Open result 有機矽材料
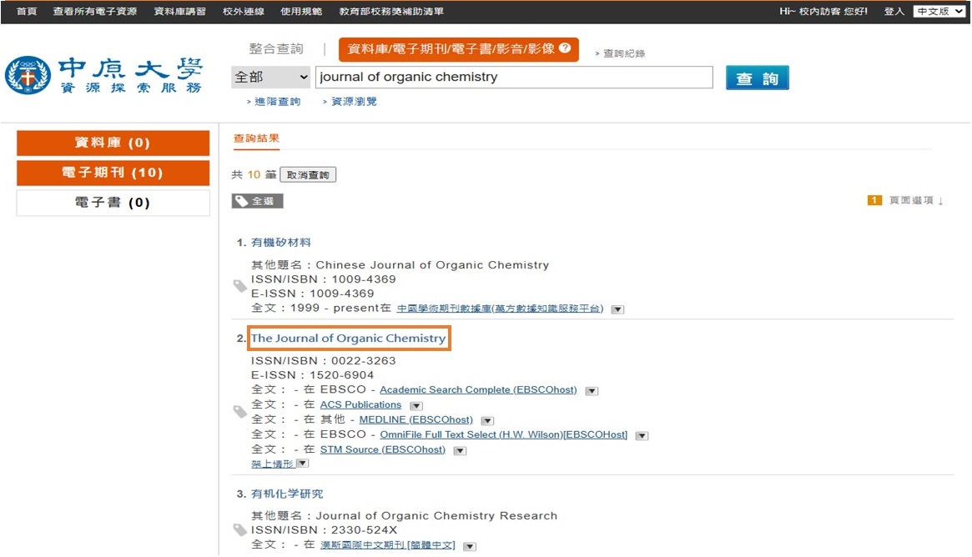The image size is (972, 557). (x=281, y=243)
